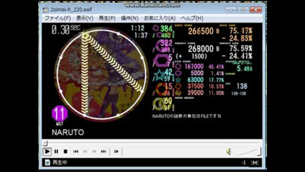Click the 1:37 total time
This screenshot has height=172, width=305.
tap(141, 35)
